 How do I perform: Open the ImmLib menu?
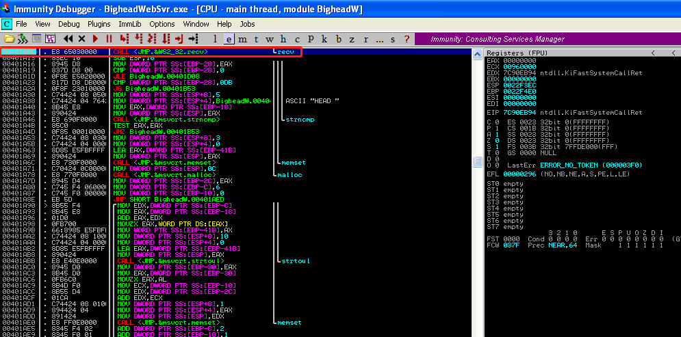[x=129, y=24]
